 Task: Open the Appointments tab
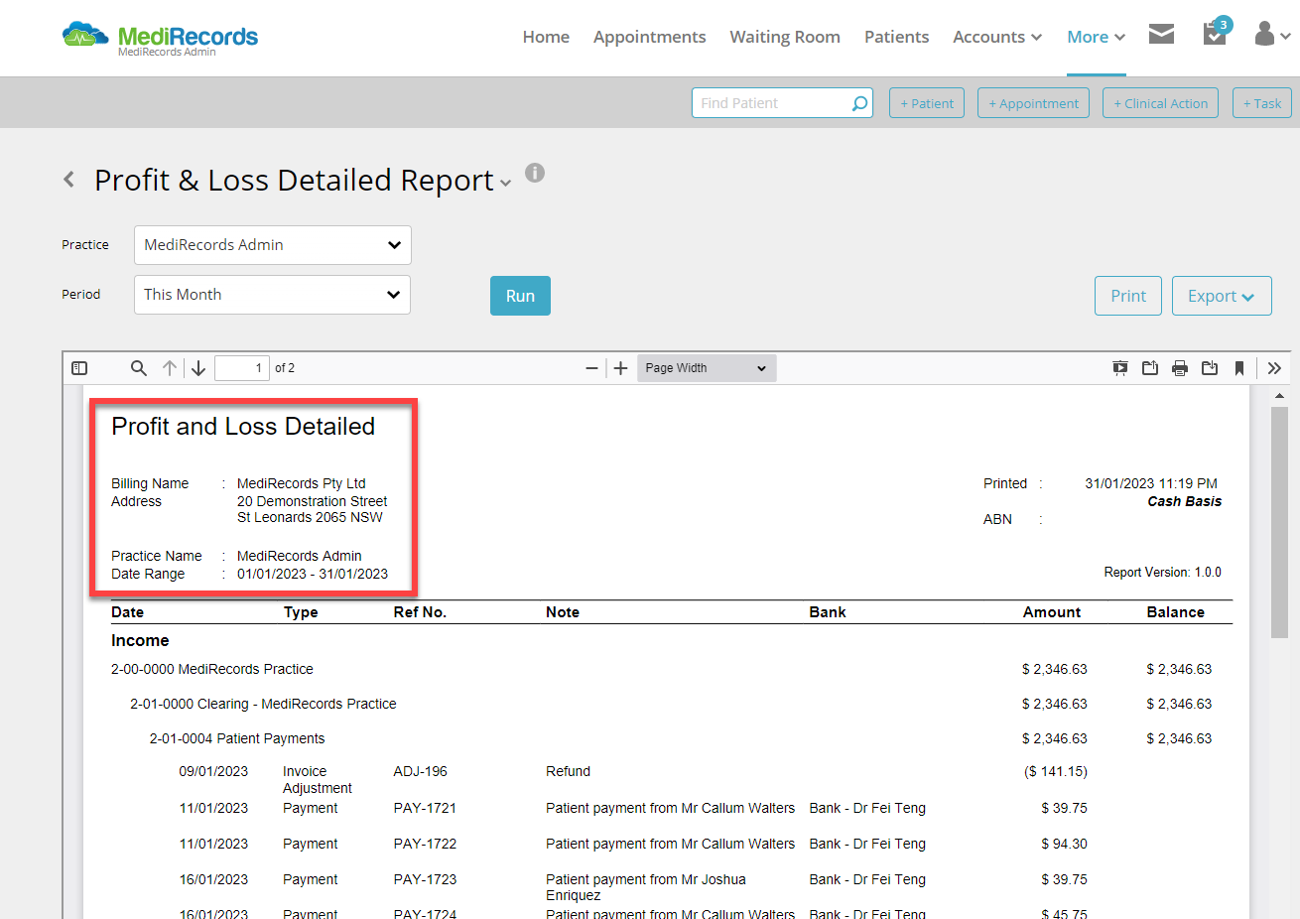tap(650, 37)
